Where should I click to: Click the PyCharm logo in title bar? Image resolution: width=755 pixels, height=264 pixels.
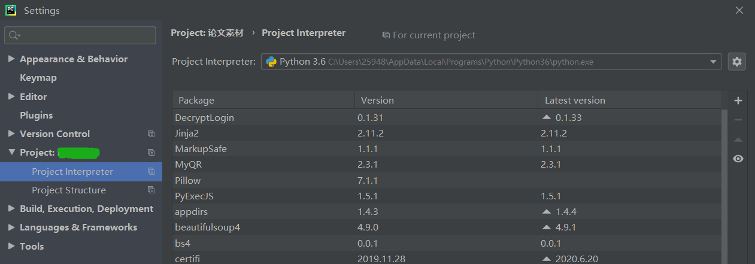pyautogui.click(x=11, y=10)
